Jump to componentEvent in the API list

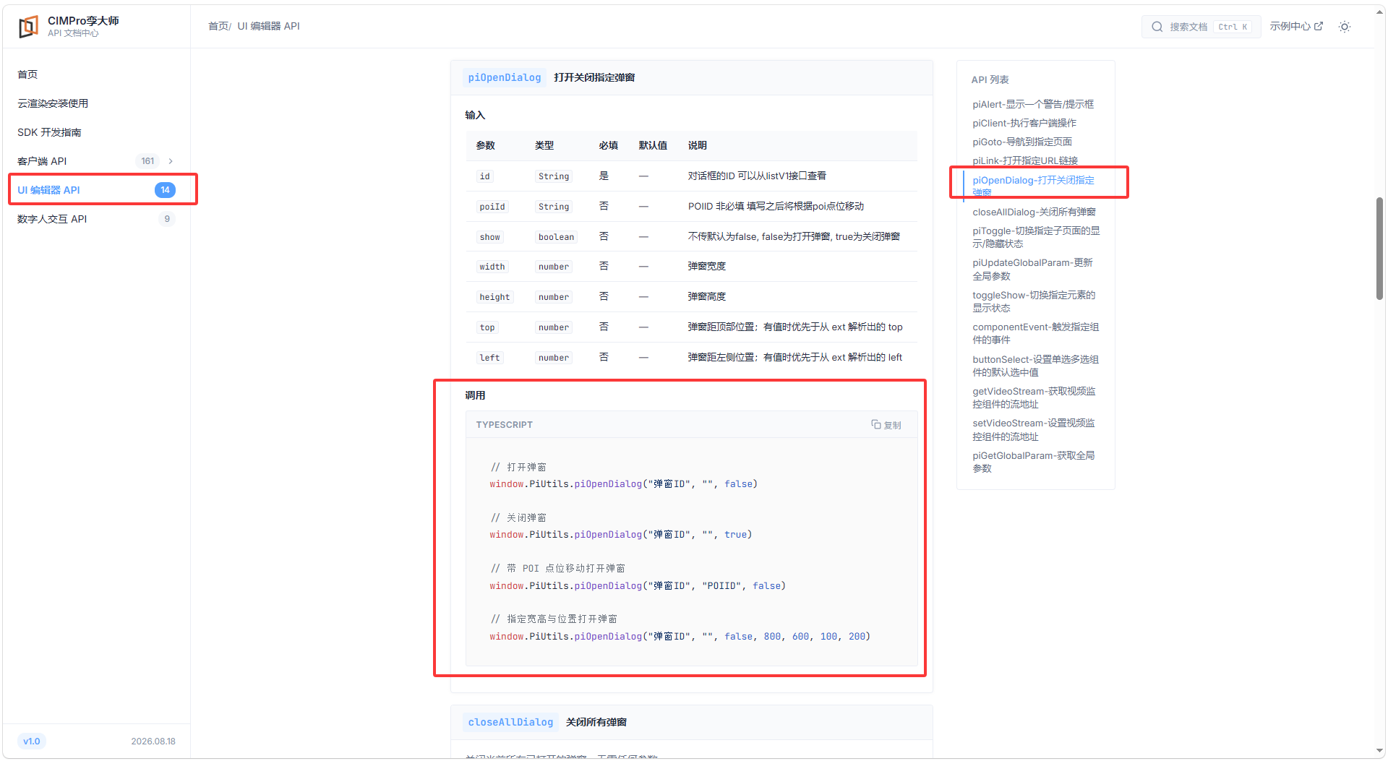coord(1035,333)
